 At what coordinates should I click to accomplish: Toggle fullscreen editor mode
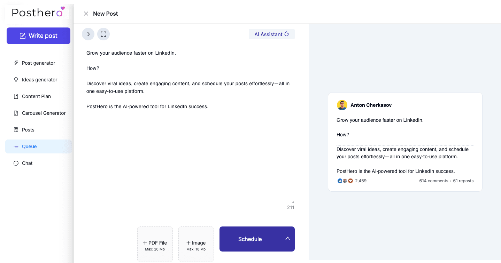103,34
